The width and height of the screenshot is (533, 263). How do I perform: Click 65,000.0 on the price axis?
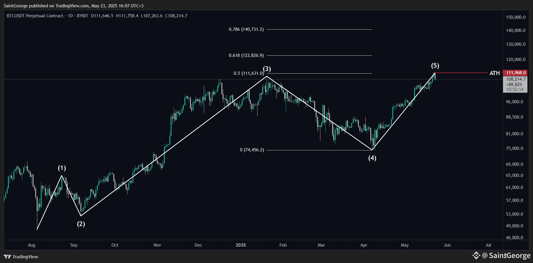(x=514, y=175)
